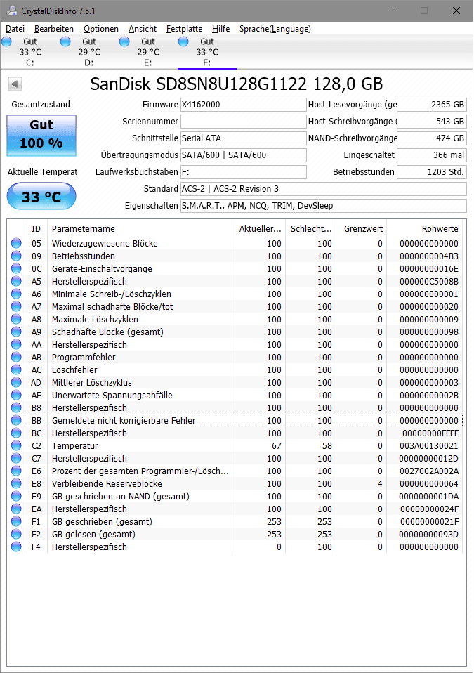
Task: Click the Parametername column header
Action: click(140, 229)
